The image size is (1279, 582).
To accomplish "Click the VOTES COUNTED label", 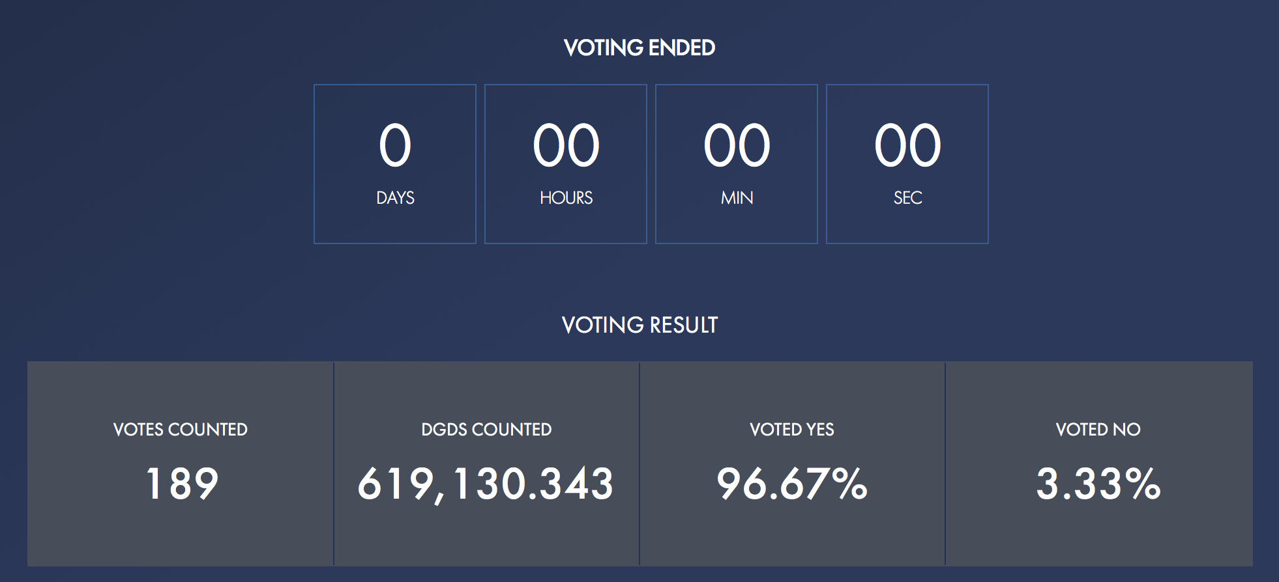I will tap(181, 430).
